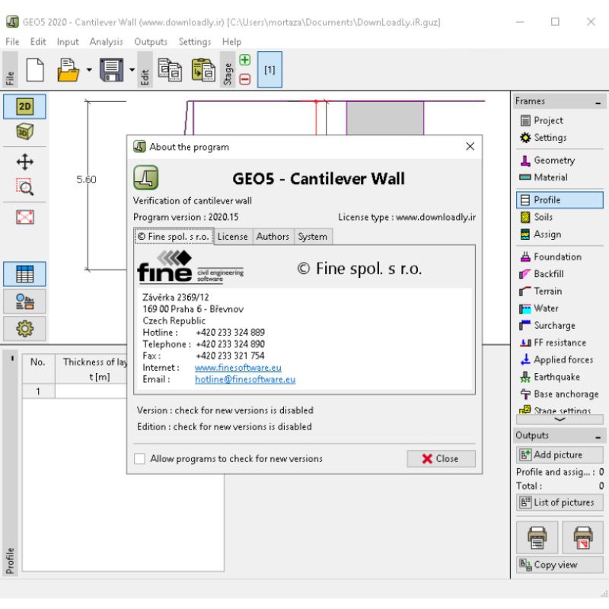This screenshot has height=609, width=609.
Task: Toggle the 2D view mode button
Action: [25, 107]
